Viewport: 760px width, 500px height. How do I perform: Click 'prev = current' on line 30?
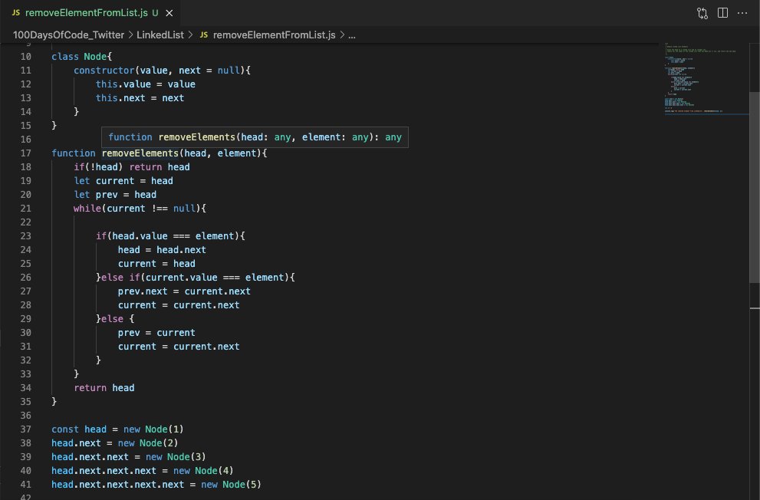coord(156,333)
